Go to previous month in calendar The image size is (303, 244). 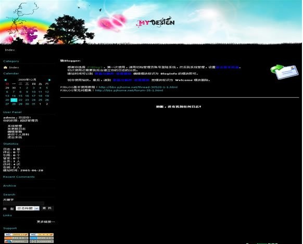5,80
